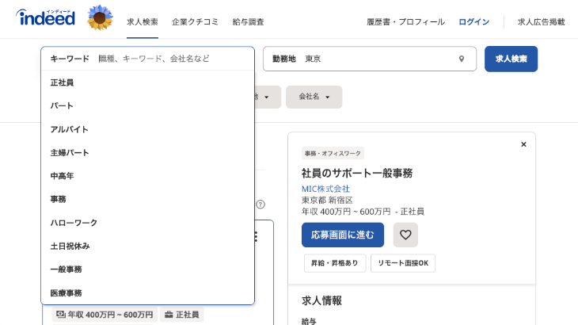578x325 pixels.
Task: Click the blue 求人検索 button
Action: pos(511,59)
